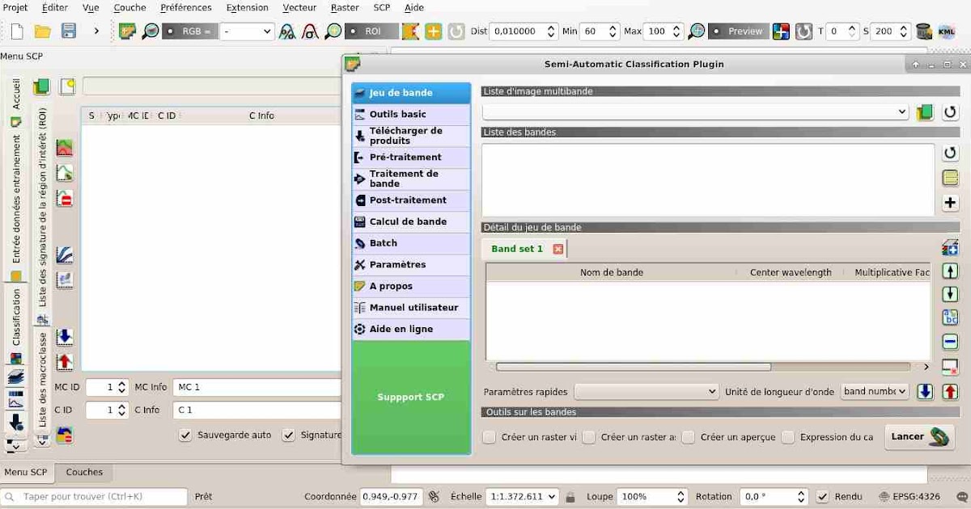Image resolution: width=971 pixels, height=509 pixels.
Task: Save project using the floppy disk icon
Action: 69,32
